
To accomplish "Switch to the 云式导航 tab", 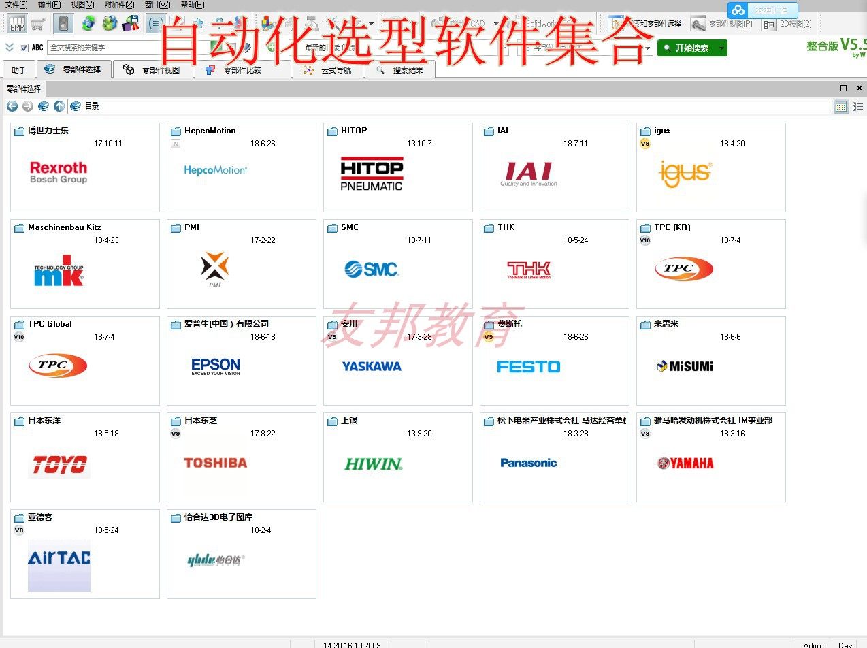I will [x=328, y=69].
